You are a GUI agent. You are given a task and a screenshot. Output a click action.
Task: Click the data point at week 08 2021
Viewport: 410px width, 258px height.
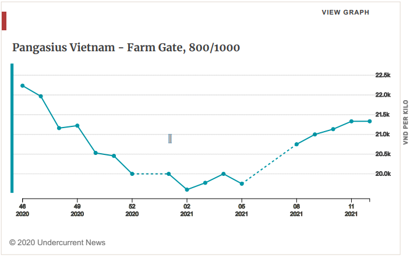296,144
